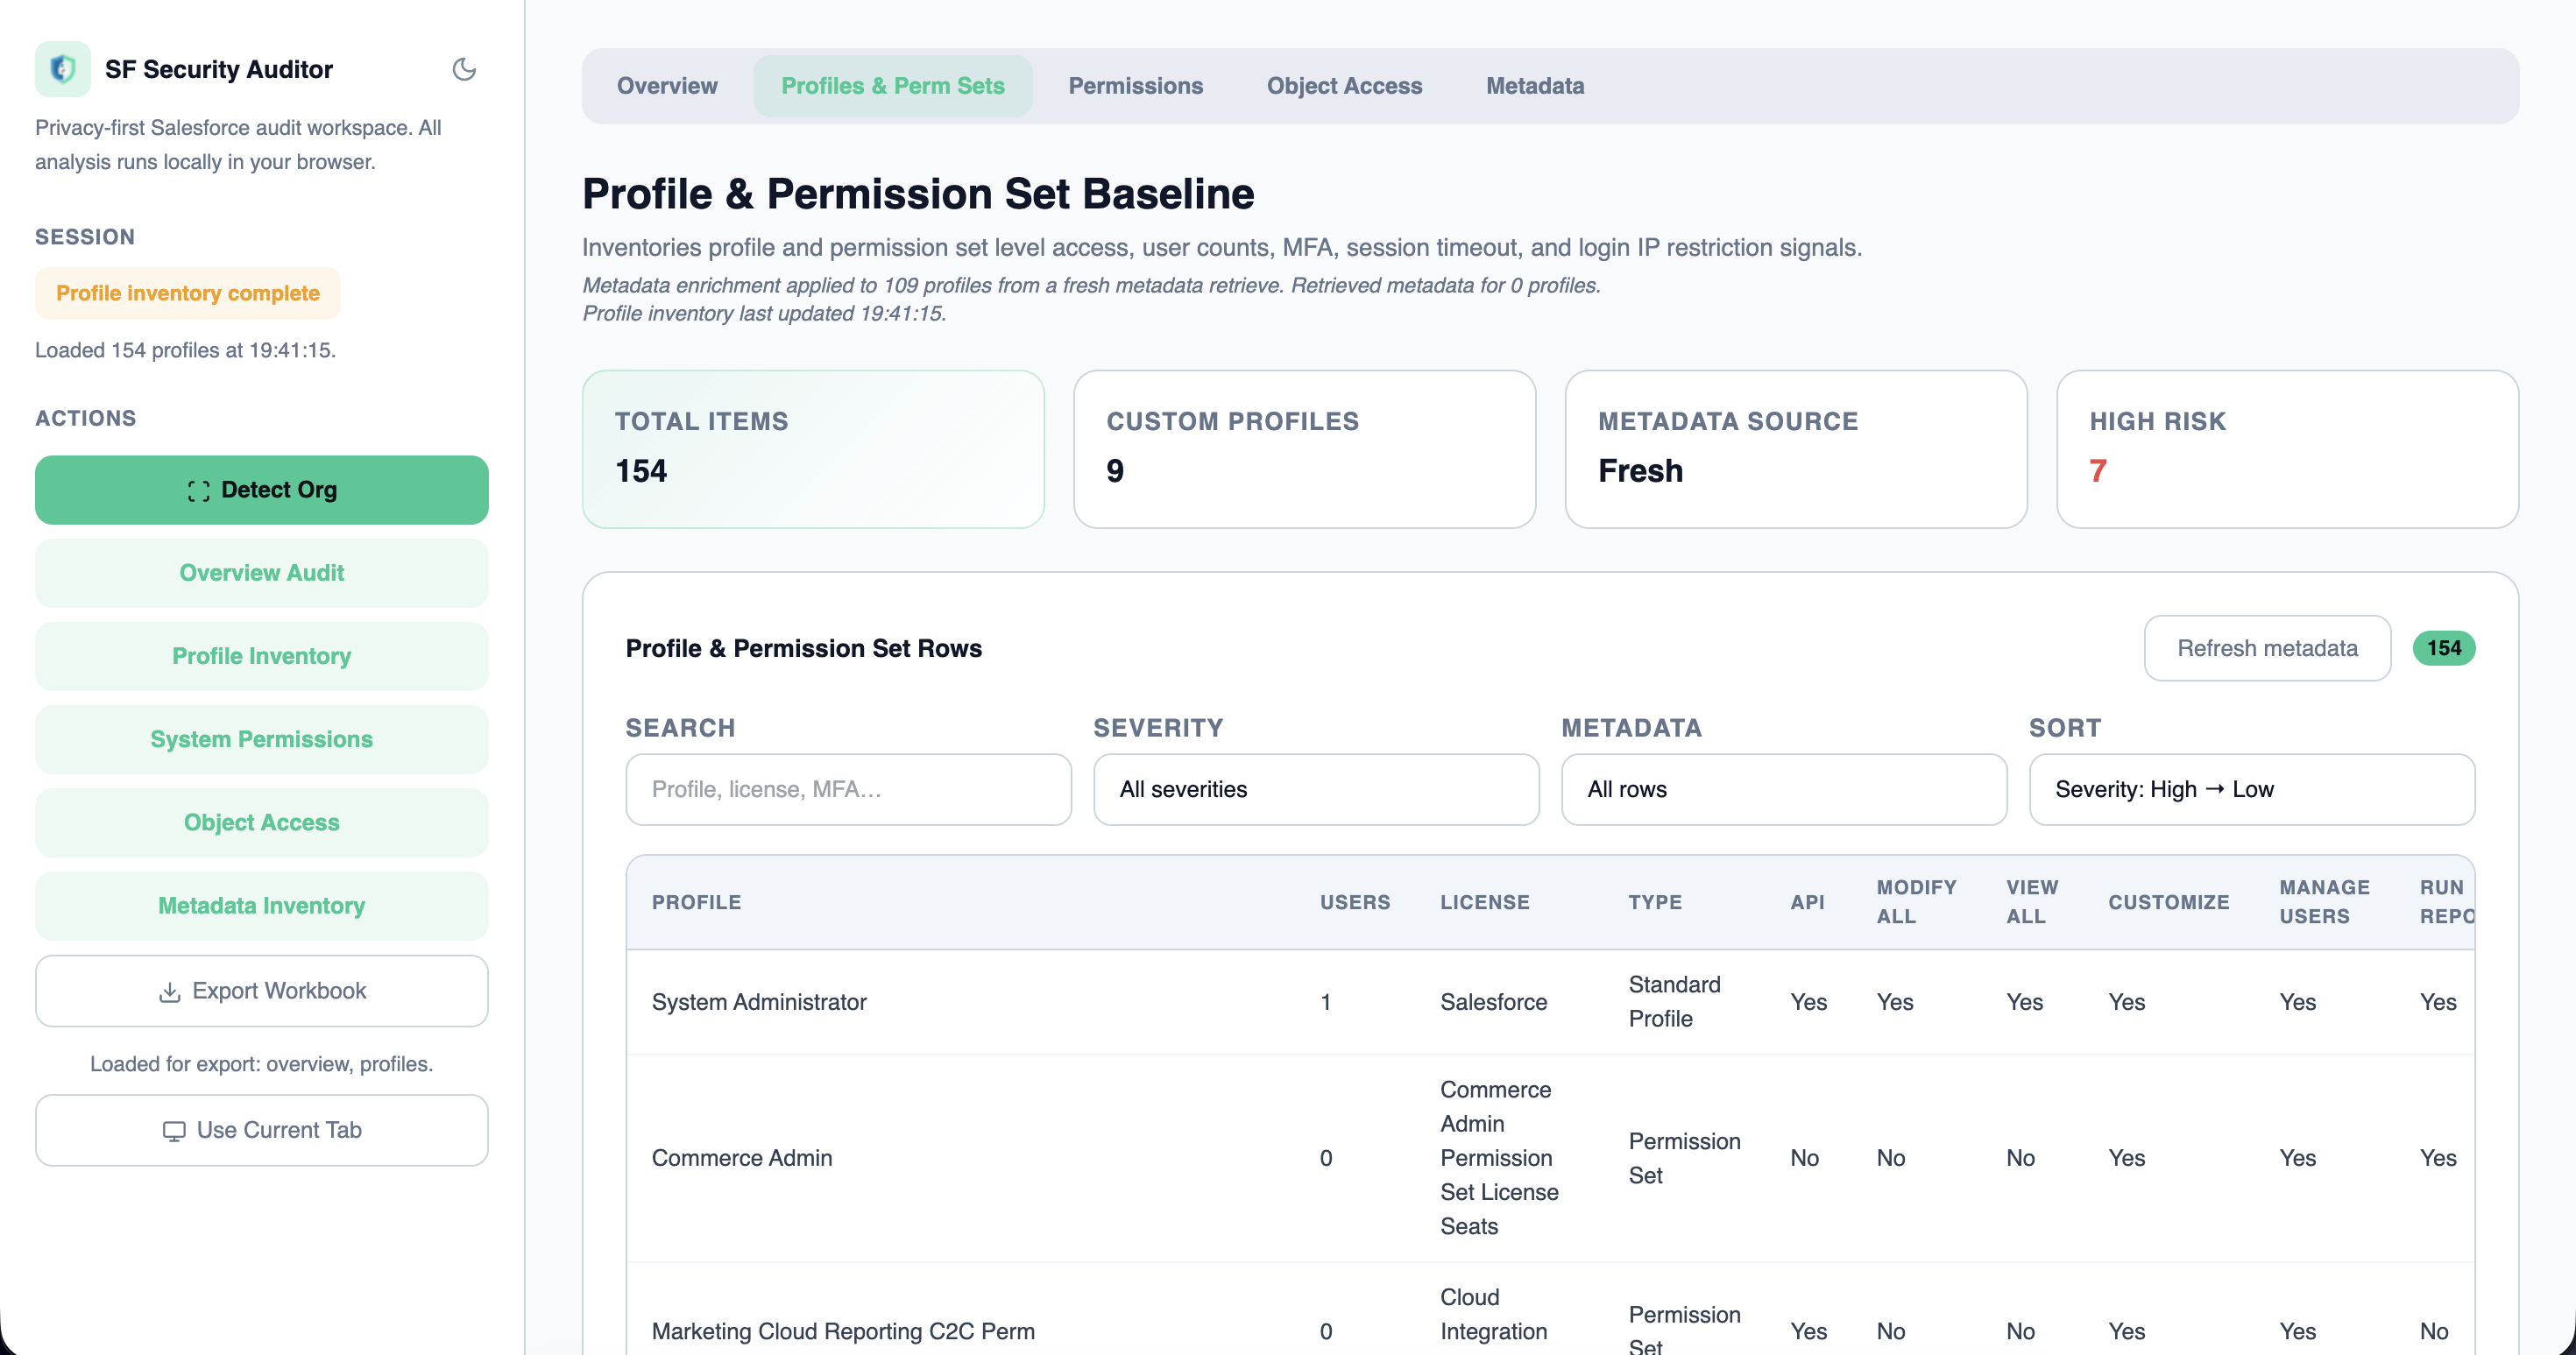The image size is (2576, 1355).
Task: Click the Total Items card
Action: [x=813, y=449]
